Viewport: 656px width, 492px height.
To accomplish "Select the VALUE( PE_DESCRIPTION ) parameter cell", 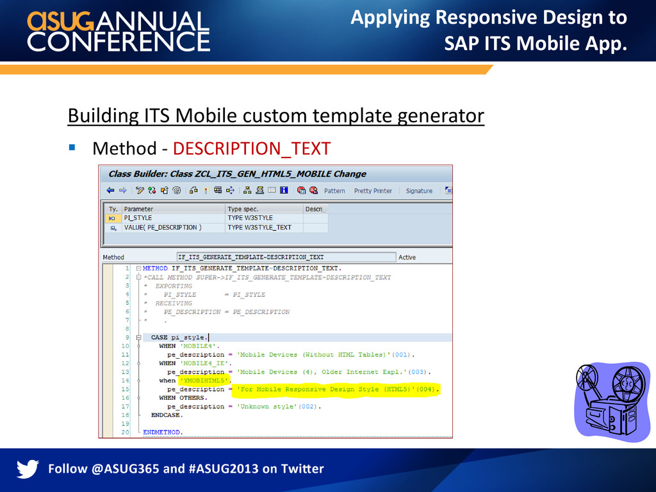I will (173, 227).
